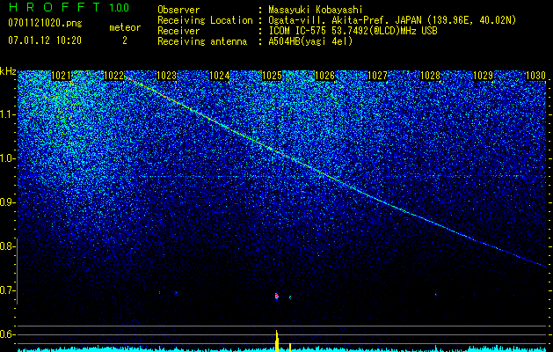Click time marker 1021
This screenshot has height=352, width=553.
[61, 76]
